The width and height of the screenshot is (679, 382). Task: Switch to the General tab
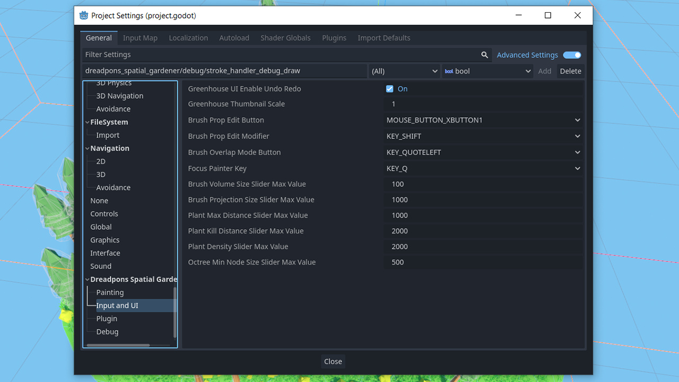coord(99,38)
